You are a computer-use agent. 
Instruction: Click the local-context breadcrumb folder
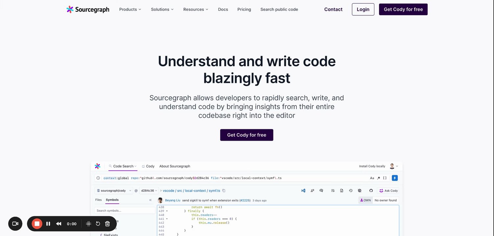195,190
